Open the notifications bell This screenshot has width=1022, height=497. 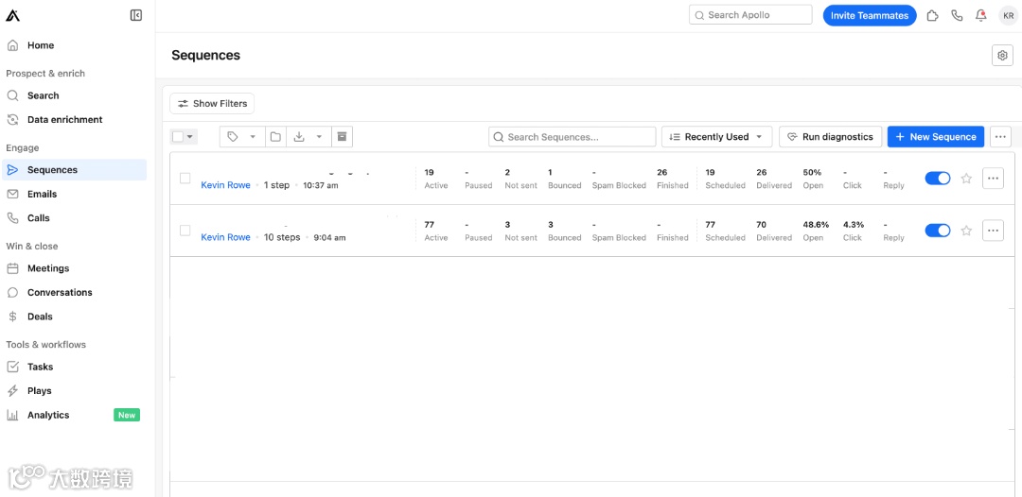pyautogui.click(x=981, y=15)
